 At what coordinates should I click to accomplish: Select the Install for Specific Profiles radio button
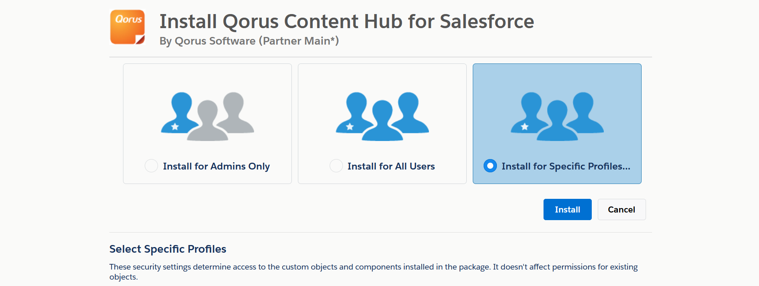click(x=490, y=166)
